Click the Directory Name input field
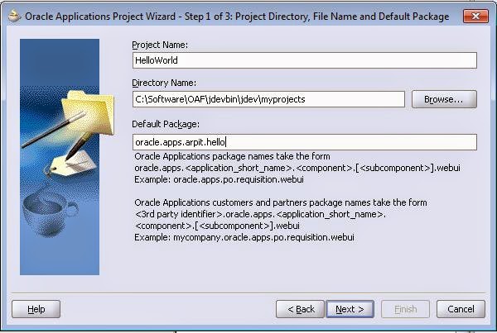The width and height of the screenshot is (497, 333). coord(268,99)
